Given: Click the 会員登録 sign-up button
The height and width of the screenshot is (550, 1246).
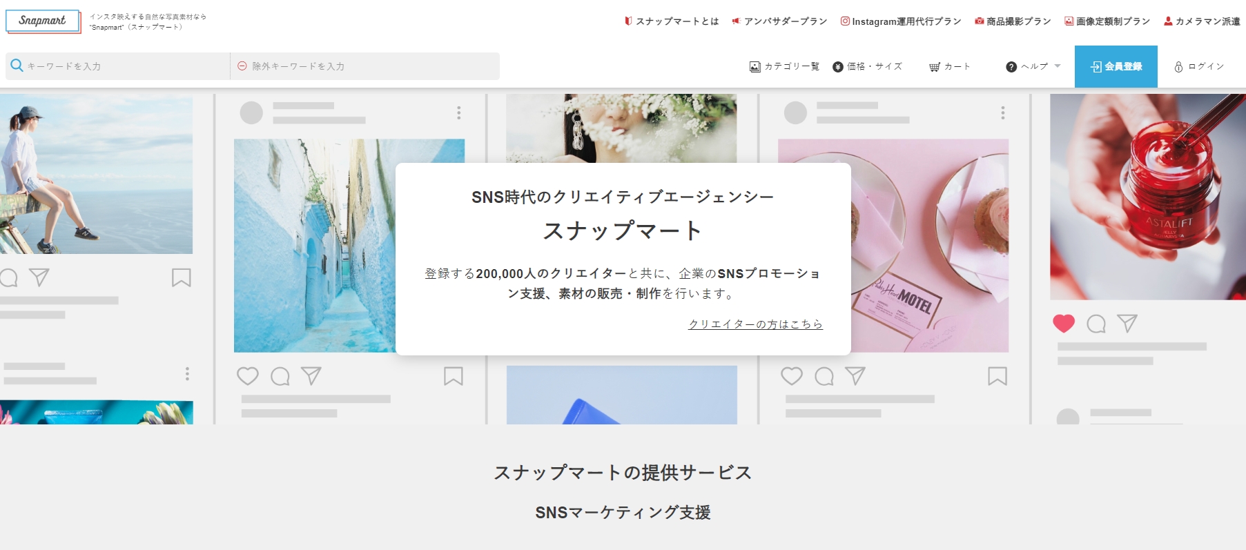Looking at the screenshot, I should (1116, 66).
